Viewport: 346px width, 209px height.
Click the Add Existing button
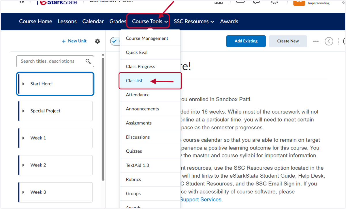[x=246, y=41]
